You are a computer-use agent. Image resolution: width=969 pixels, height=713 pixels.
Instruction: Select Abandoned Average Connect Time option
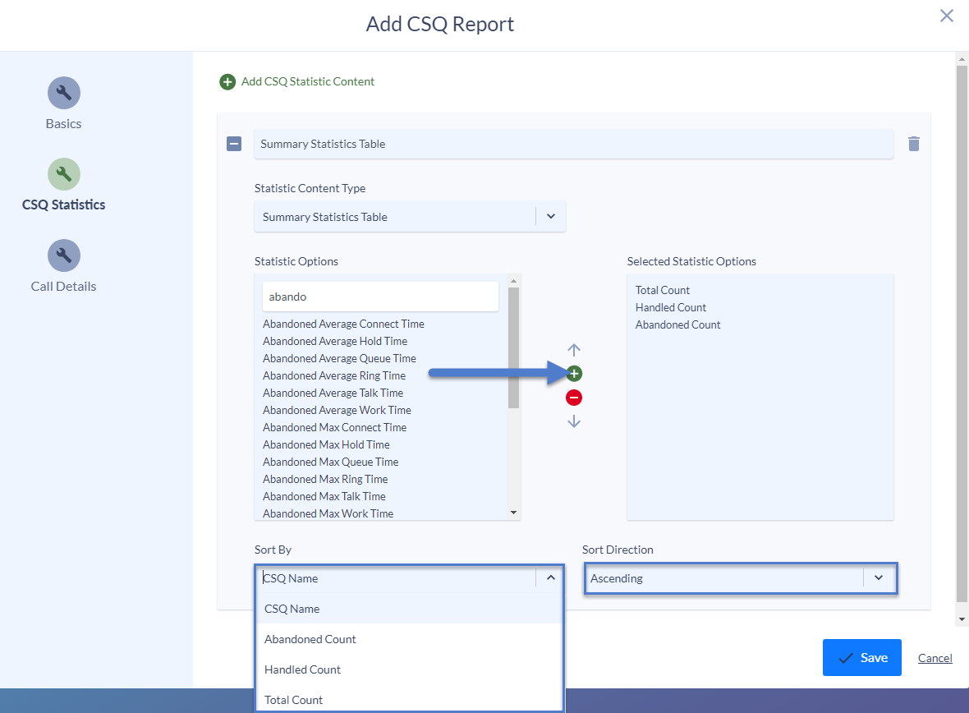343,324
